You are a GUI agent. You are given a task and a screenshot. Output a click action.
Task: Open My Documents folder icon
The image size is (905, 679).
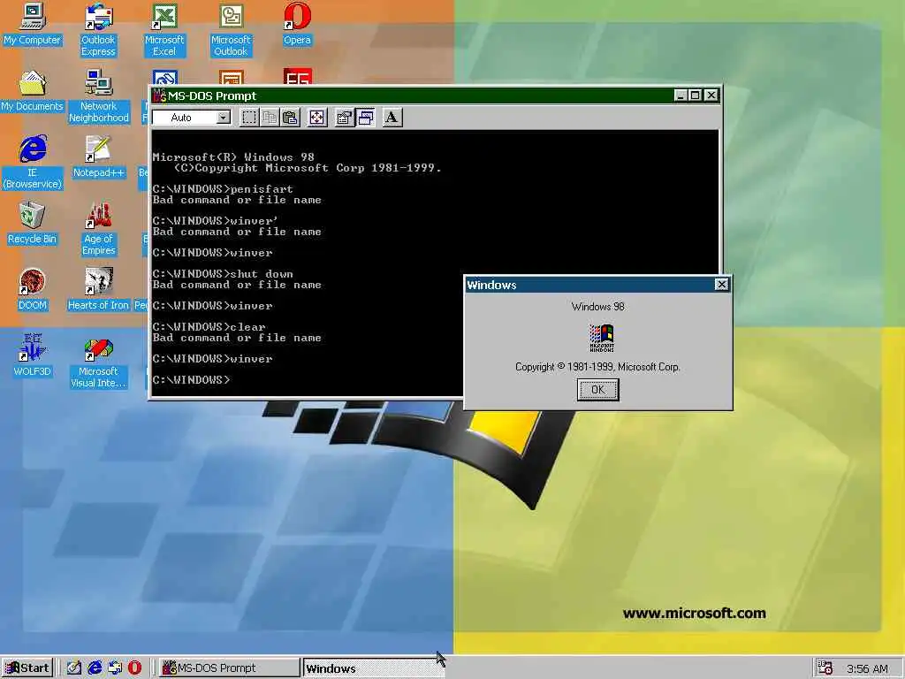point(33,91)
